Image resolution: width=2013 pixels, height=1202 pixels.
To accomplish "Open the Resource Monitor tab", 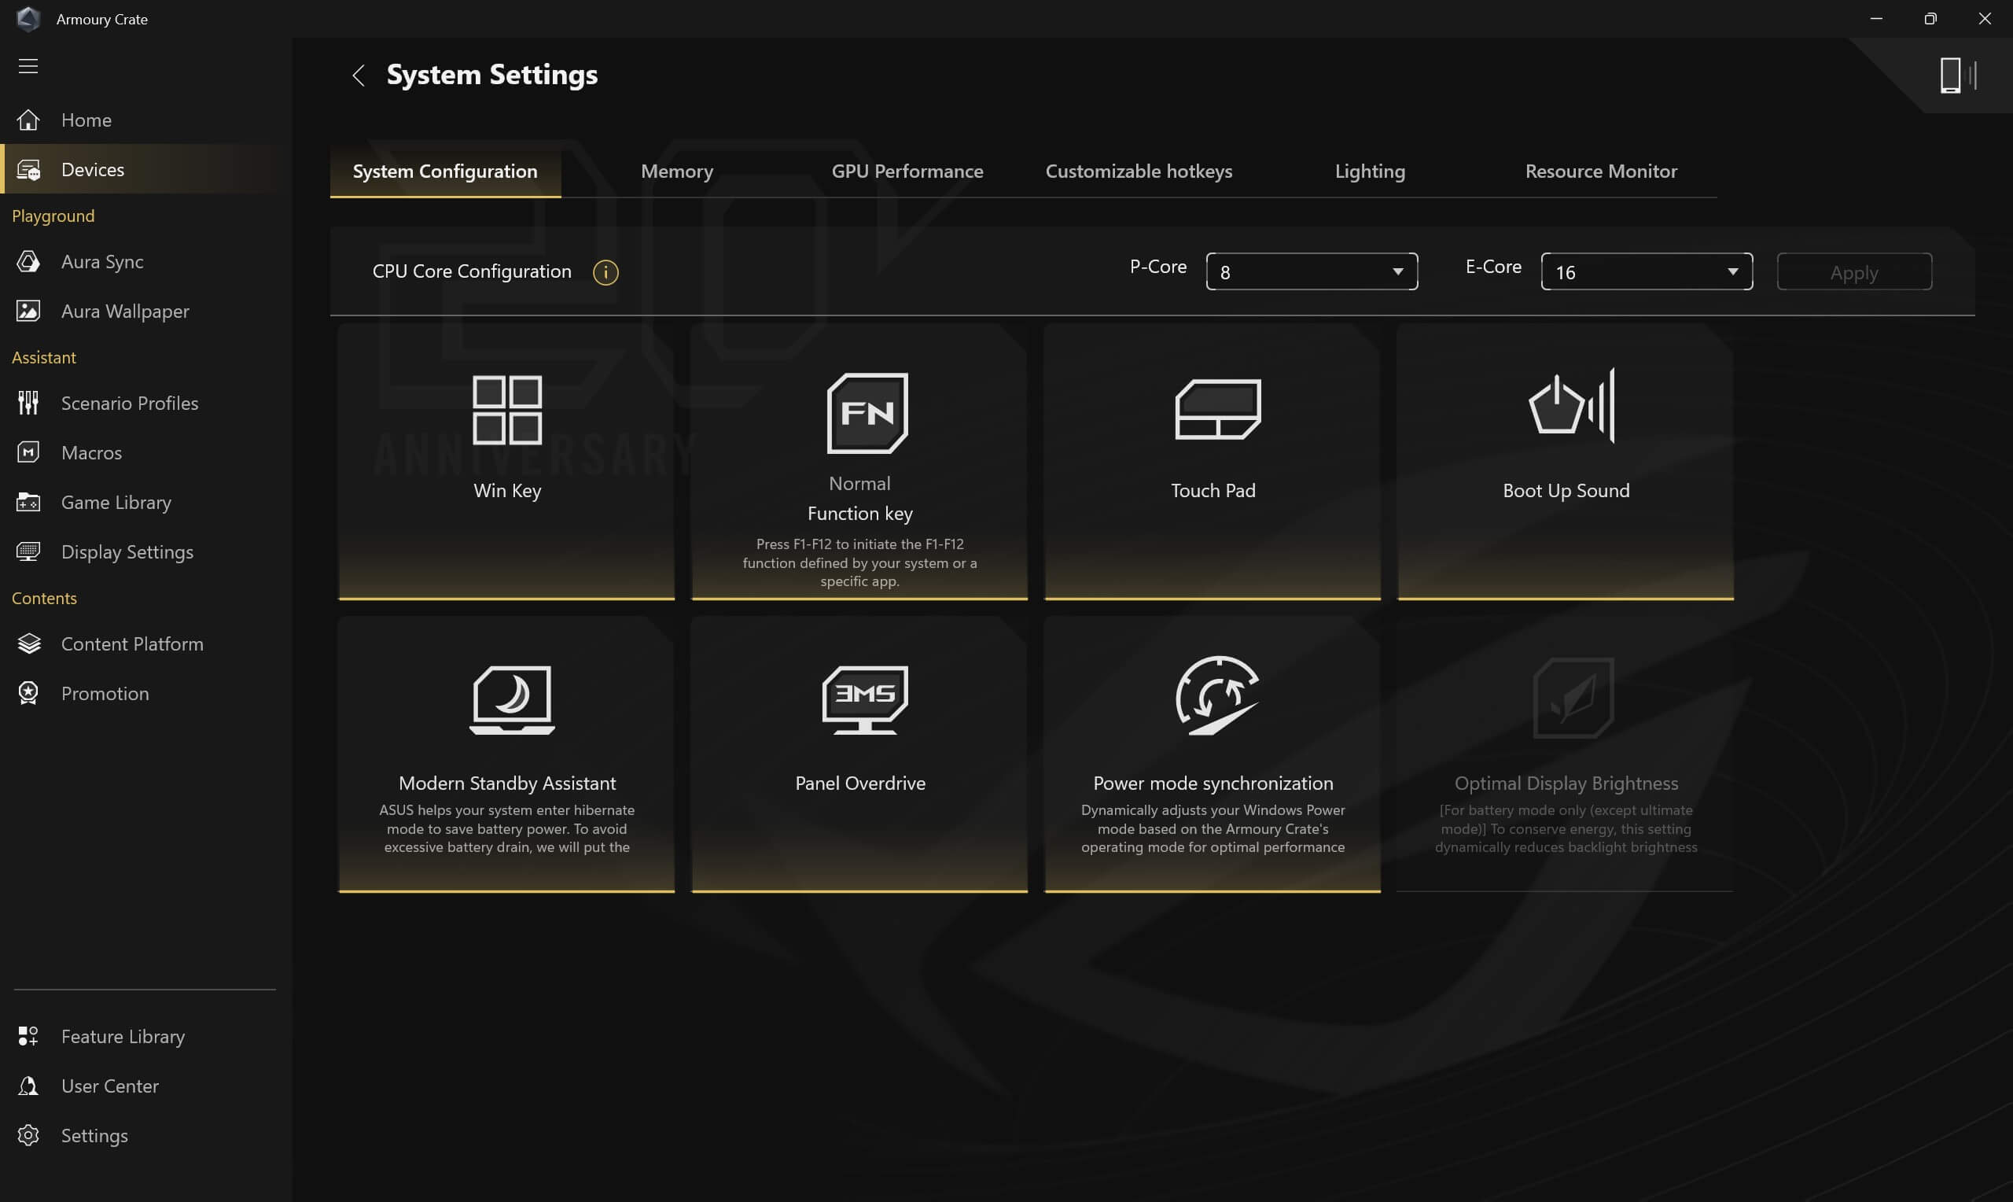I will pyautogui.click(x=1601, y=171).
